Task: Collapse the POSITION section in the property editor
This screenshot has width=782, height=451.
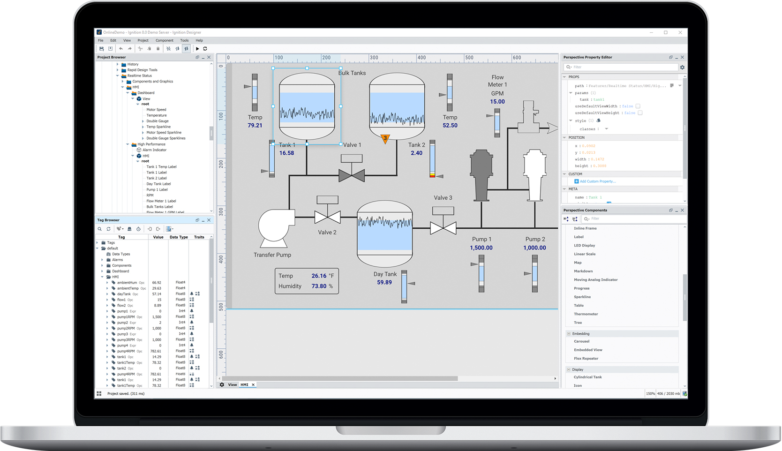Action: point(564,137)
